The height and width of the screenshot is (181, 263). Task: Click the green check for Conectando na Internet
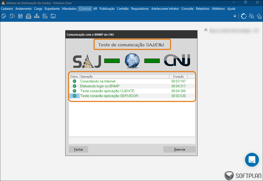pos(74,81)
